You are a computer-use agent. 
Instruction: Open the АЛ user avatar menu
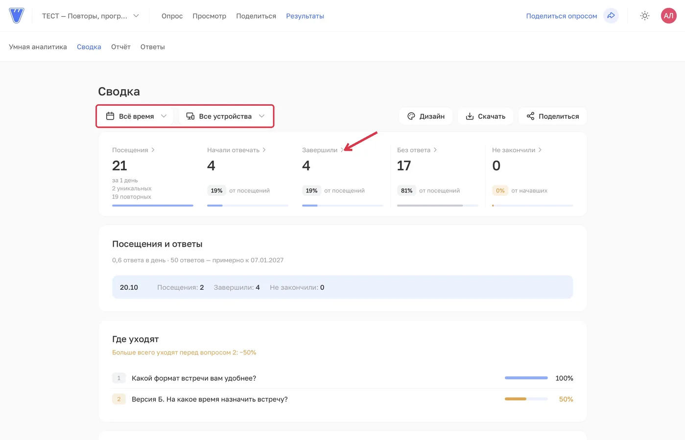[668, 16]
